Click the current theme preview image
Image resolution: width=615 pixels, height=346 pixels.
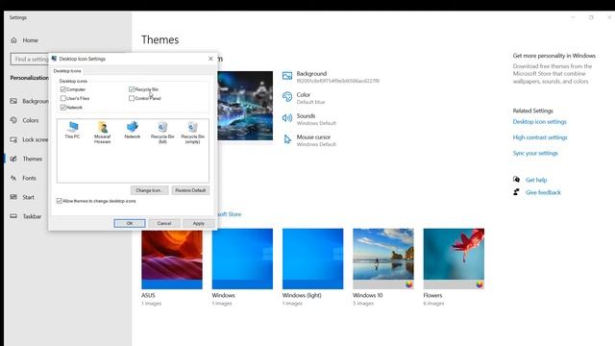tap(245, 106)
